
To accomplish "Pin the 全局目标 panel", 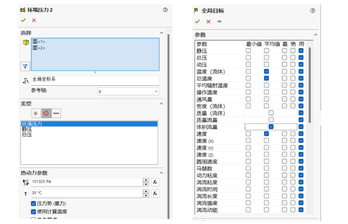I will click(x=219, y=22).
